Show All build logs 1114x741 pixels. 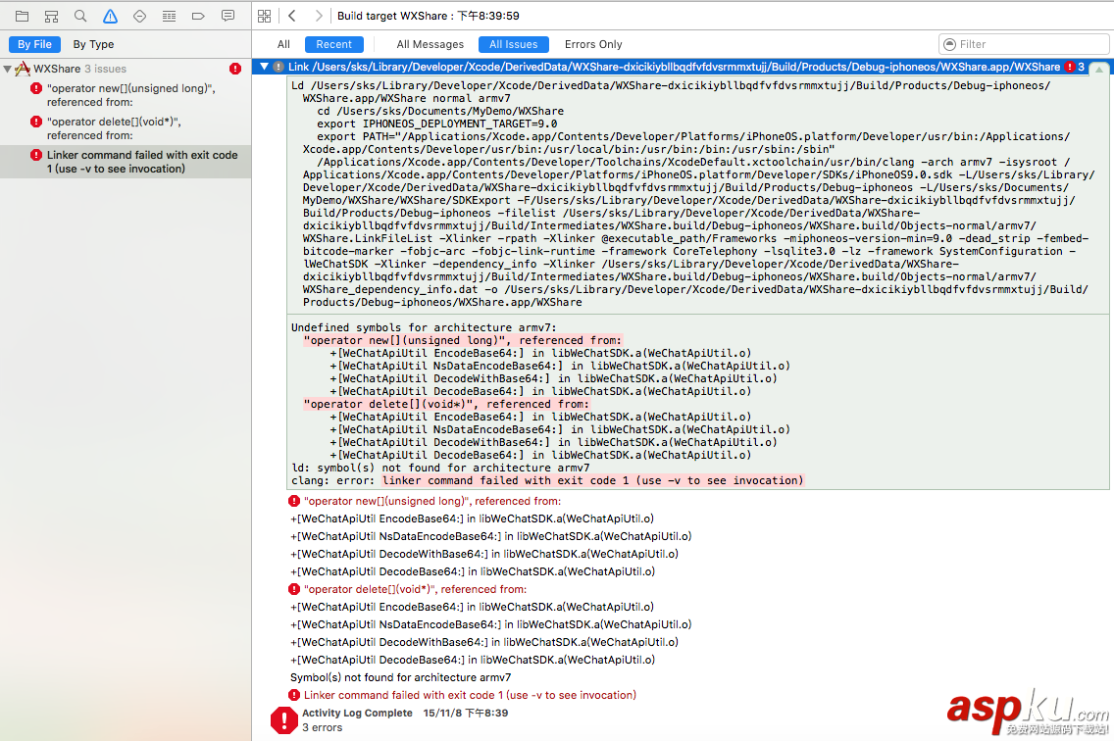click(x=283, y=44)
